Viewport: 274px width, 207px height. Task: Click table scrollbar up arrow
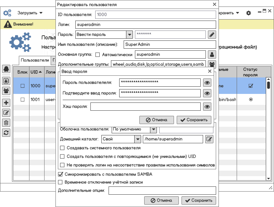click(x=269, y=79)
